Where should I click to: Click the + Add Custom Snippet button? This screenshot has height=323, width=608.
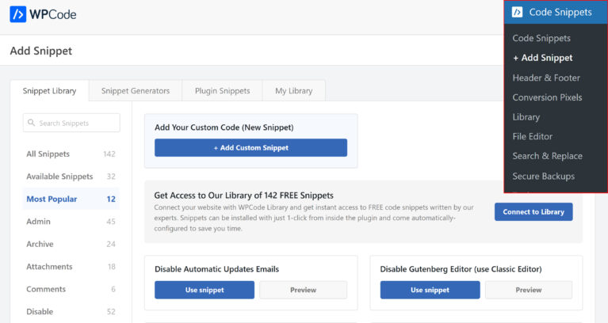(250, 147)
